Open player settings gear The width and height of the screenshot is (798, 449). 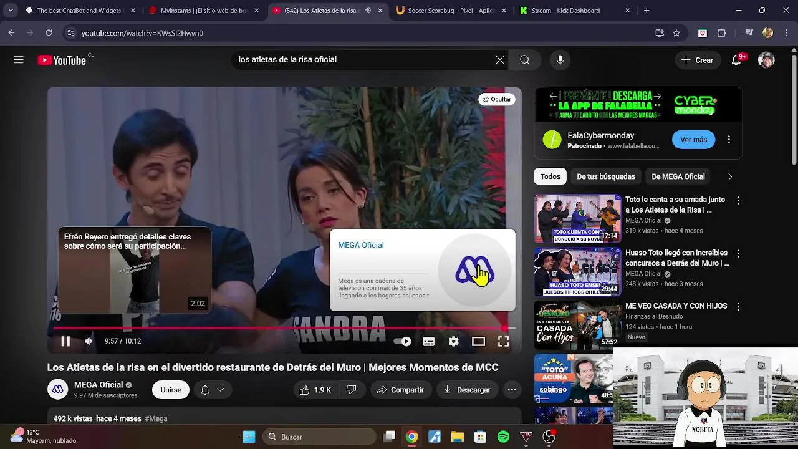pyautogui.click(x=453, y=341)
